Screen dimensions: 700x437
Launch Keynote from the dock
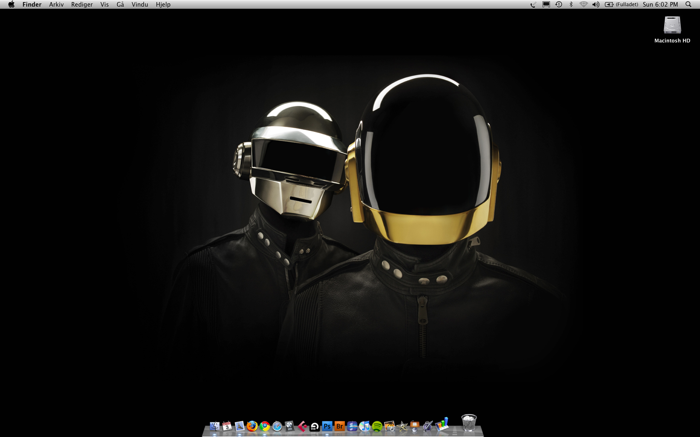415,426
